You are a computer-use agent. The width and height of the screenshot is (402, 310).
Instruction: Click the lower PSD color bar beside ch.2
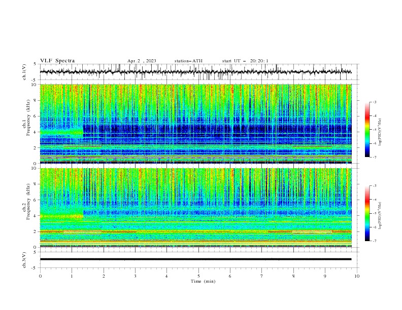pyautogui.click(x=367, y=213)
